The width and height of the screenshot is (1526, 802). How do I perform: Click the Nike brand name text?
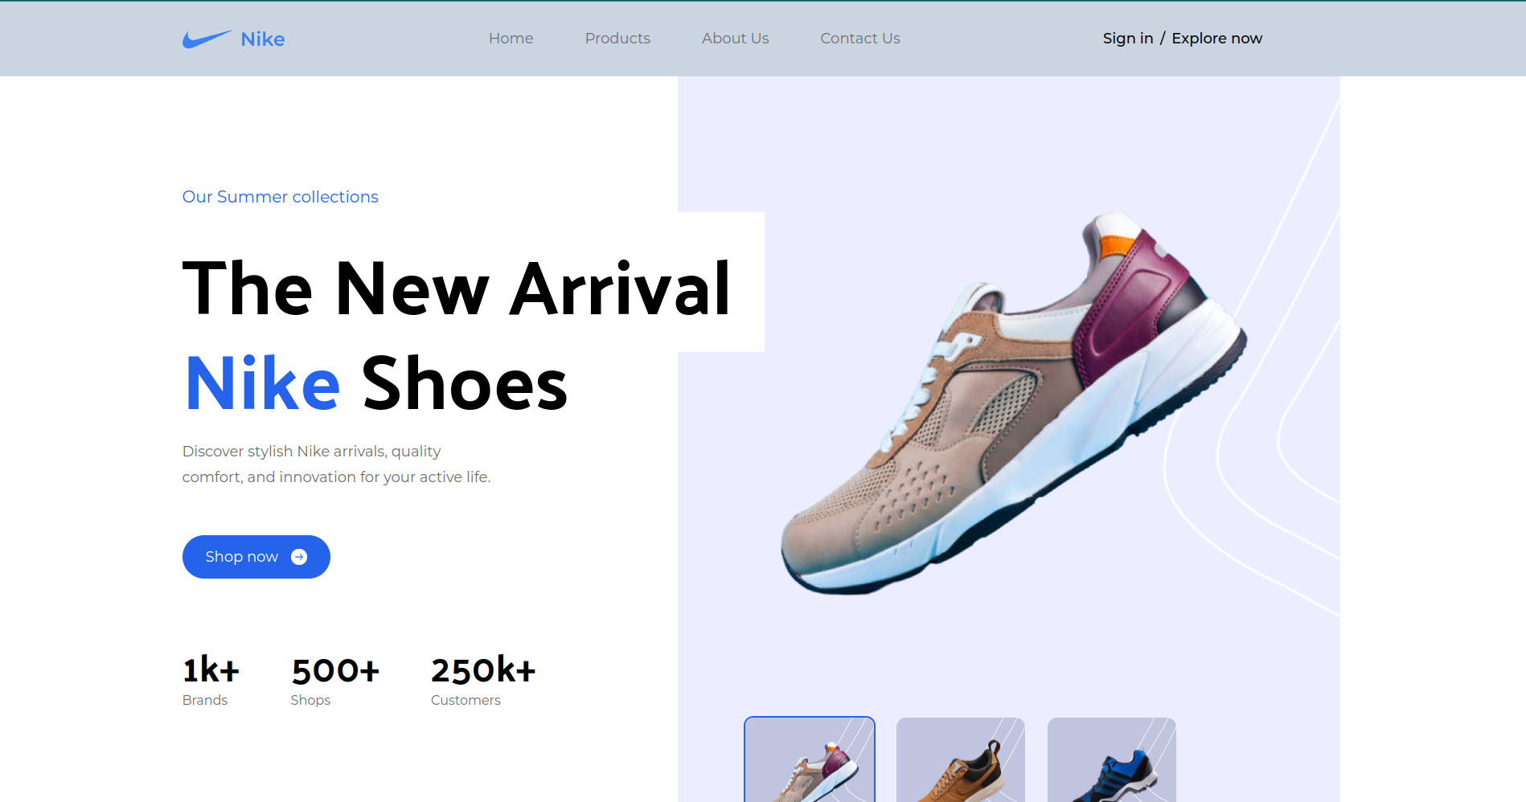click(263, 39)
